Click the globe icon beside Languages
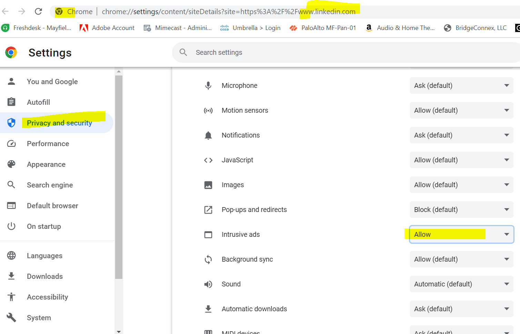This screenshot has height=334, width=520. tap(11, 255)
